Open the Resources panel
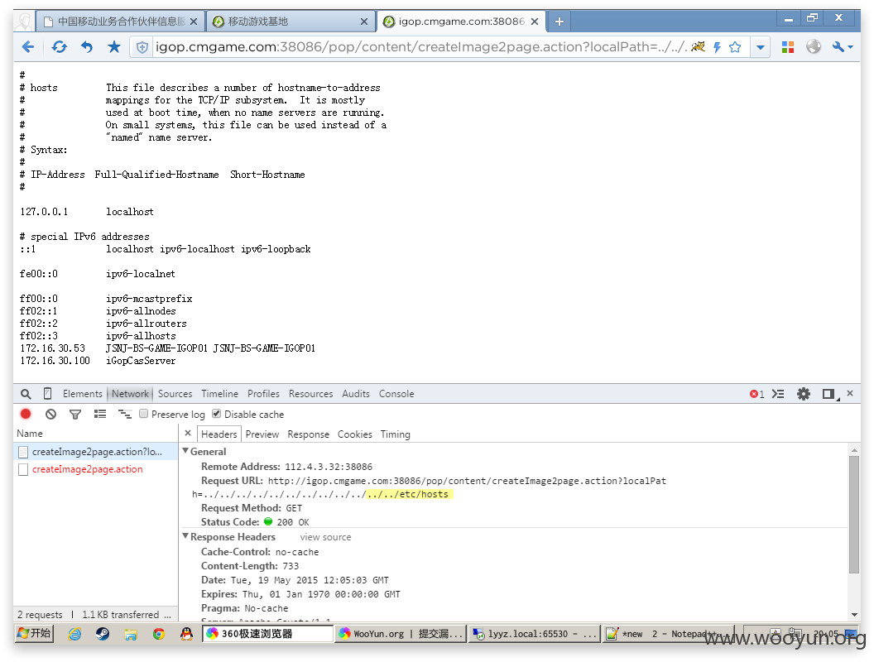Screen dimensions: 874x662 pyautogui.click(x=310, y=394)
